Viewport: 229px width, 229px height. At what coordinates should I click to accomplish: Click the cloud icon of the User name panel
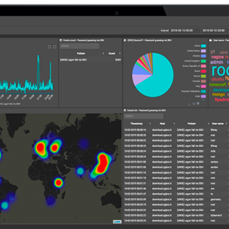coord(211,40)
